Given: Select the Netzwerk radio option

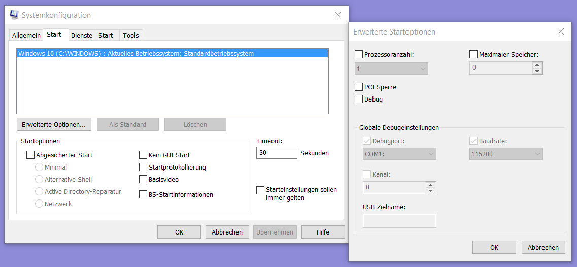Looking at the screenshot, I should 39,204.
